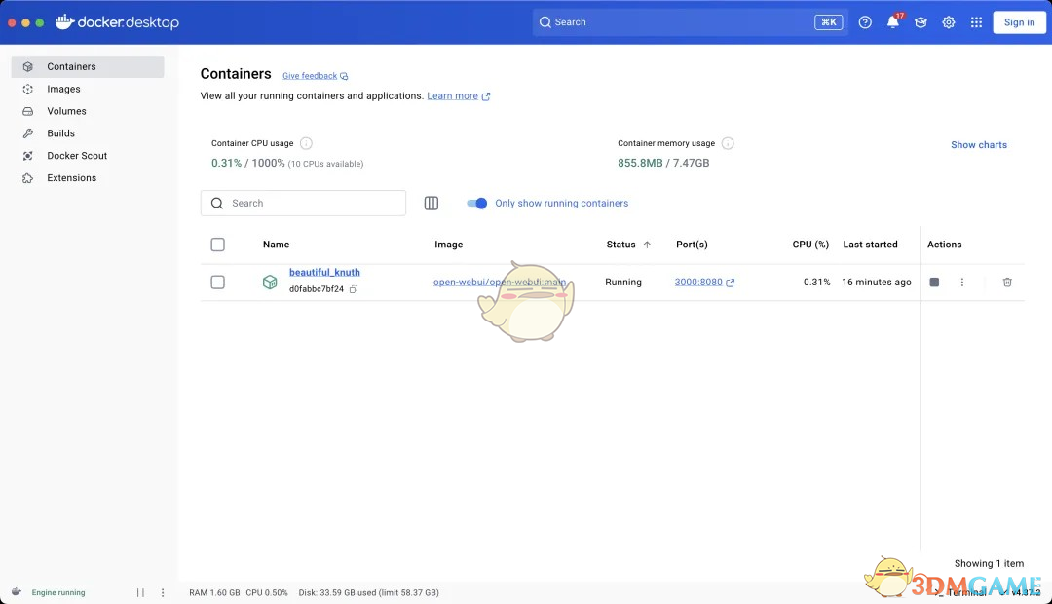Image resolution: width=1052 pixels, height=604 pixels.
Task: Check the beautiful_knuth row checkbox
Action: pos(217,282)
